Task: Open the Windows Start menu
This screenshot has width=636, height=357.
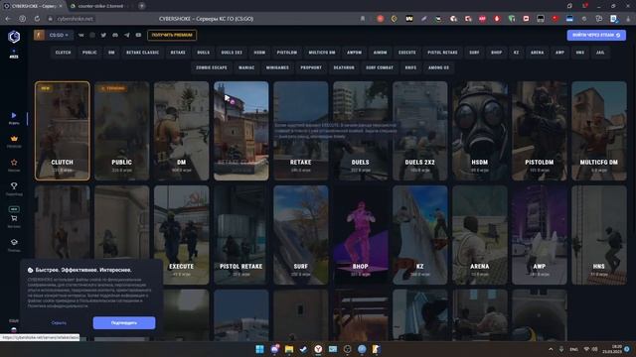Action: [259, 349]
